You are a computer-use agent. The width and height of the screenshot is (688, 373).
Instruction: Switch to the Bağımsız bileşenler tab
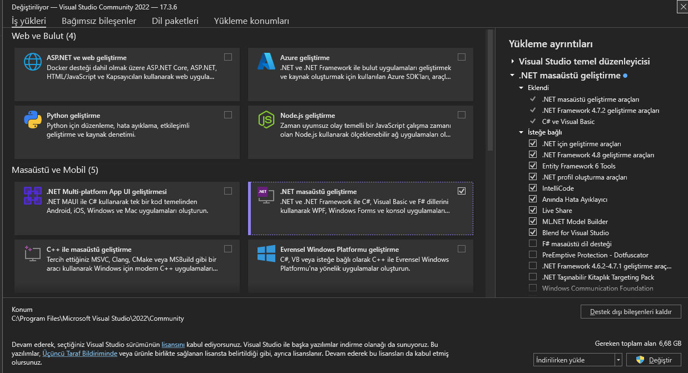(x=99, y=21)
